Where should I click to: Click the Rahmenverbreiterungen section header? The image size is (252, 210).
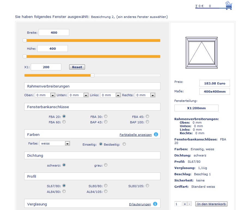click(x=92, y=86)
